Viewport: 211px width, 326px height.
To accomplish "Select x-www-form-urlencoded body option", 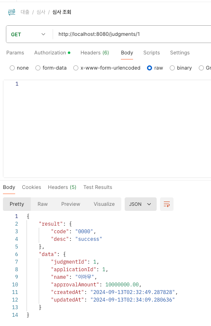I will tap(107, 68).
